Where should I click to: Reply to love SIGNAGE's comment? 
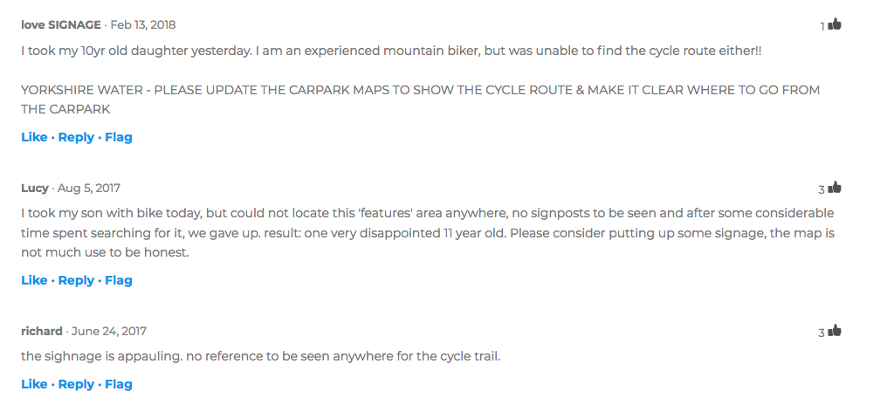pos(76,137)
